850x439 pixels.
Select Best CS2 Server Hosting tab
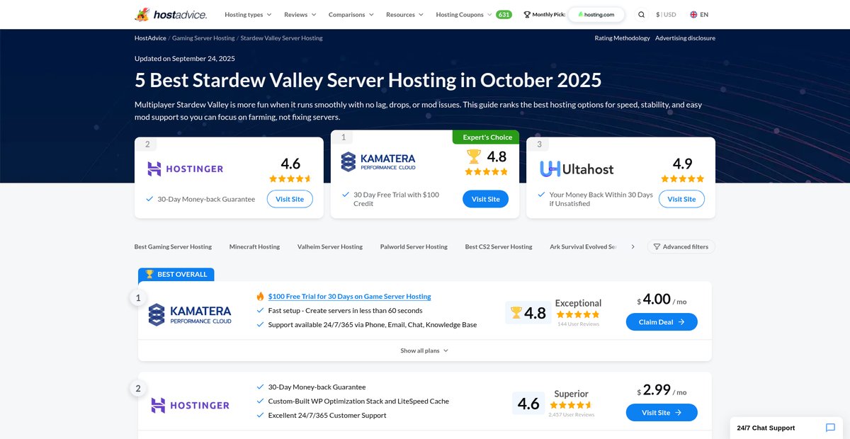tap(499, 246)
